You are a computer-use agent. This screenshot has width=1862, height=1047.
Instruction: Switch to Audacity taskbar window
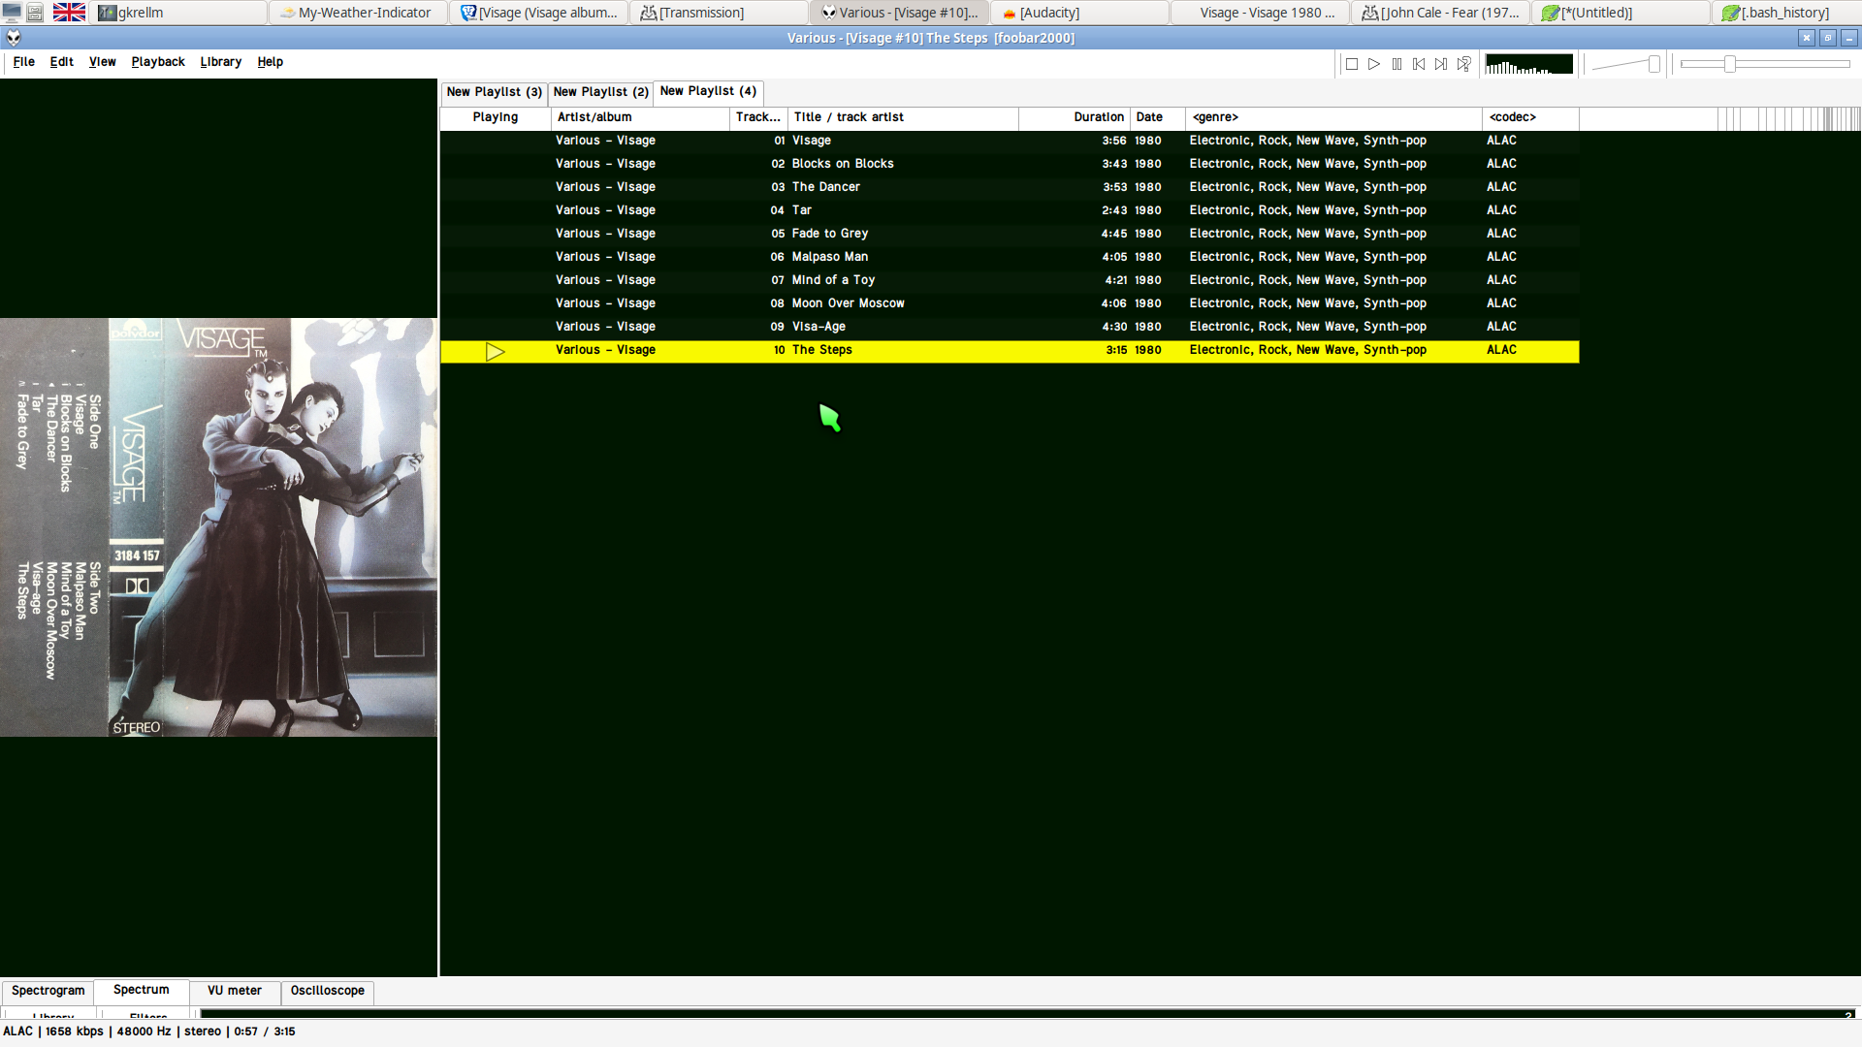[x=1079, y=13]
